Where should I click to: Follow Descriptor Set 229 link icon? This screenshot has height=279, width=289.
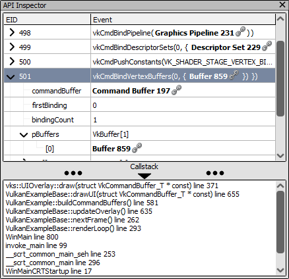[267, 46]
